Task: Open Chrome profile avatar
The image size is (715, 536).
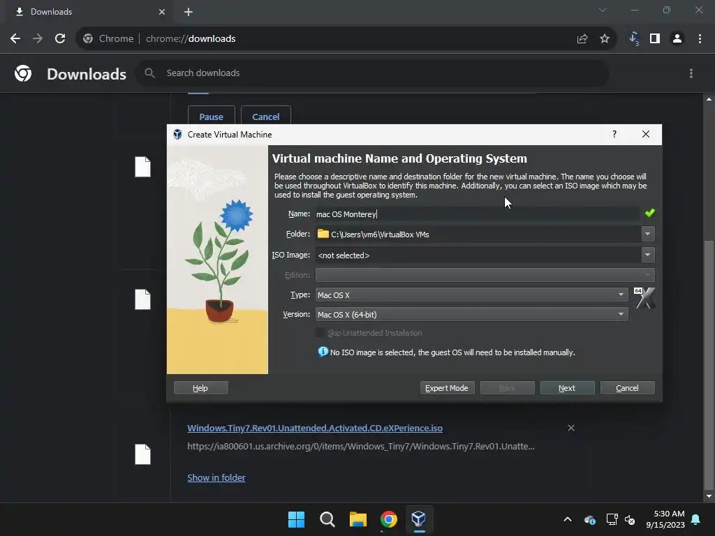Action: click(x=677, y=39)
